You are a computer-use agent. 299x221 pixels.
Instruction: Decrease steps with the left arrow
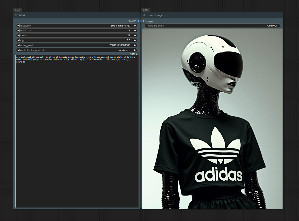tap(18, 36)
